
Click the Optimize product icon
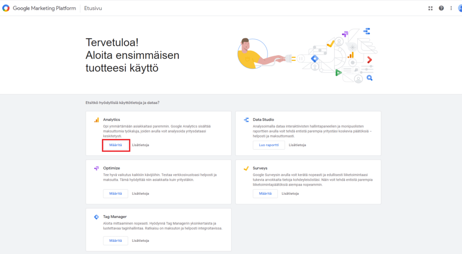(x=97, y=168)
